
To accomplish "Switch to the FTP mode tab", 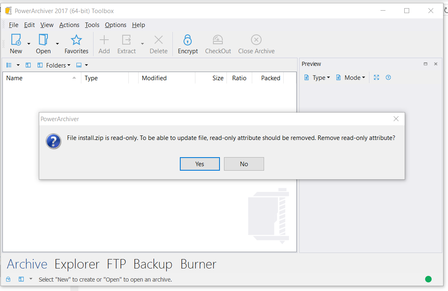I will click(116, 264).
